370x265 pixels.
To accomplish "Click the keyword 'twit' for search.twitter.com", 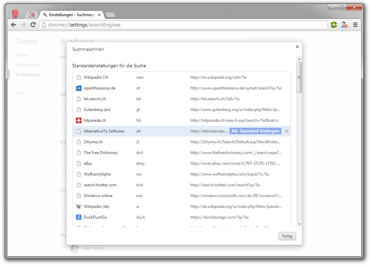I will [x=140, y=185].
